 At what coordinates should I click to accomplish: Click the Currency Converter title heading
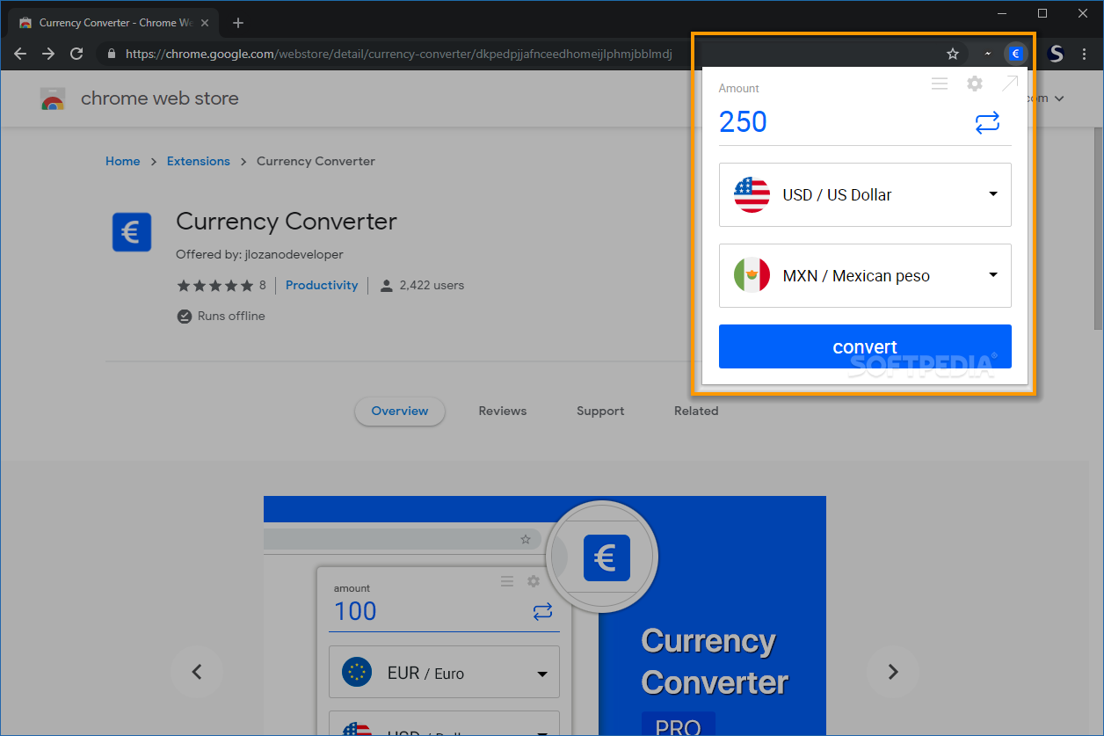[x=287, y=221]
